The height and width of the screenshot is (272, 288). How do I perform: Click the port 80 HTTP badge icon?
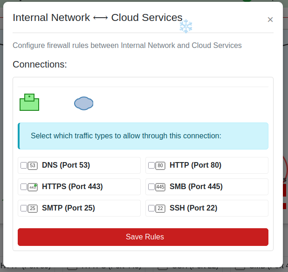[160, 165]
